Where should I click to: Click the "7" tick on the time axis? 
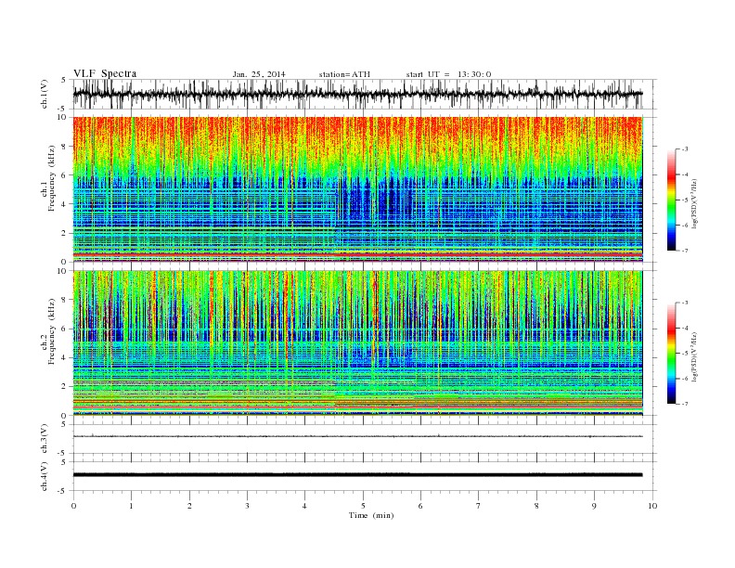point(479,506)
